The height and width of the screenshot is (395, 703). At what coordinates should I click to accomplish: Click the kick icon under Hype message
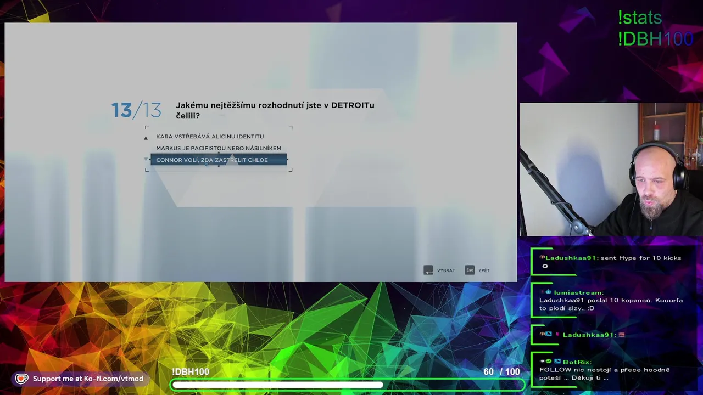(x=545, y=266)
